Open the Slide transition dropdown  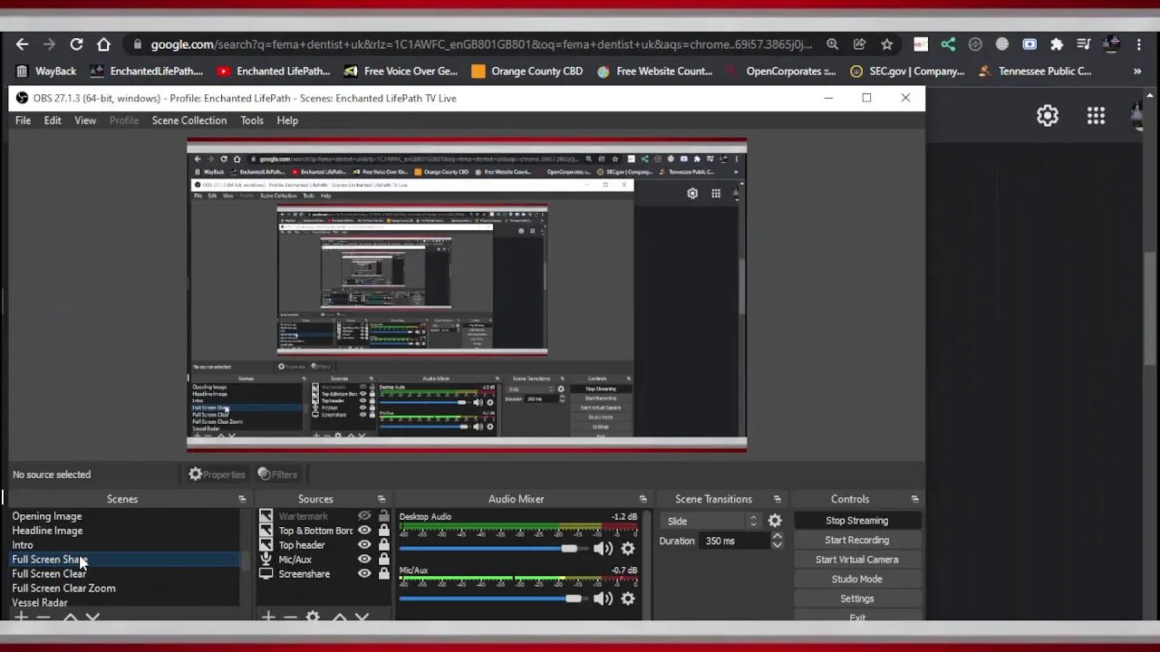point(710,521)
